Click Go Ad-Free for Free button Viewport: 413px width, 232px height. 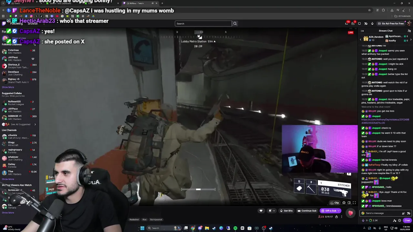coord(390,24)
